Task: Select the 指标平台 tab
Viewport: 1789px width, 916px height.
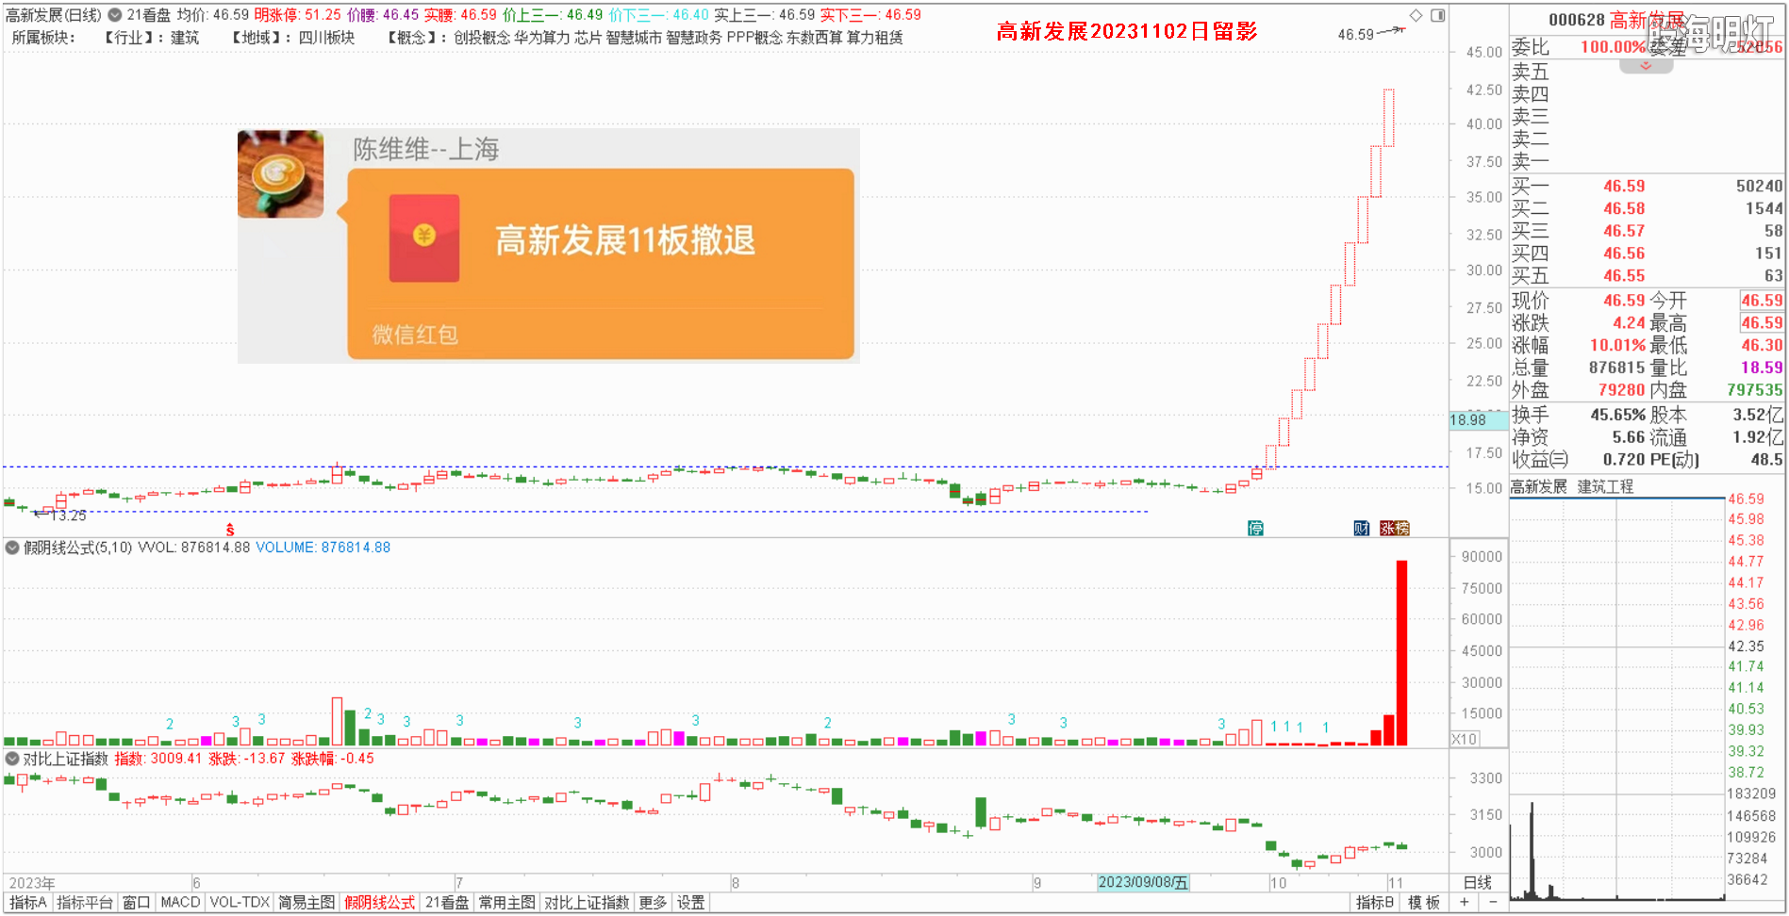Action: coord(85,903)
